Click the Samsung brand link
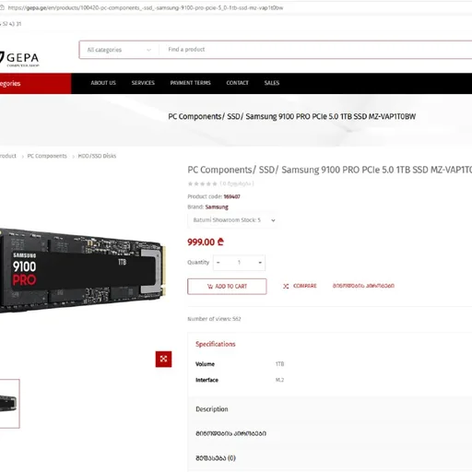 [x=217, y=206]
